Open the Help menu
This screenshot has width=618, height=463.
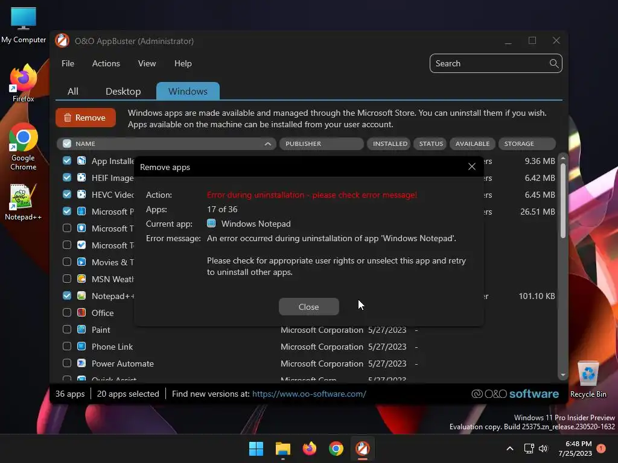click(x=183, y=63)
